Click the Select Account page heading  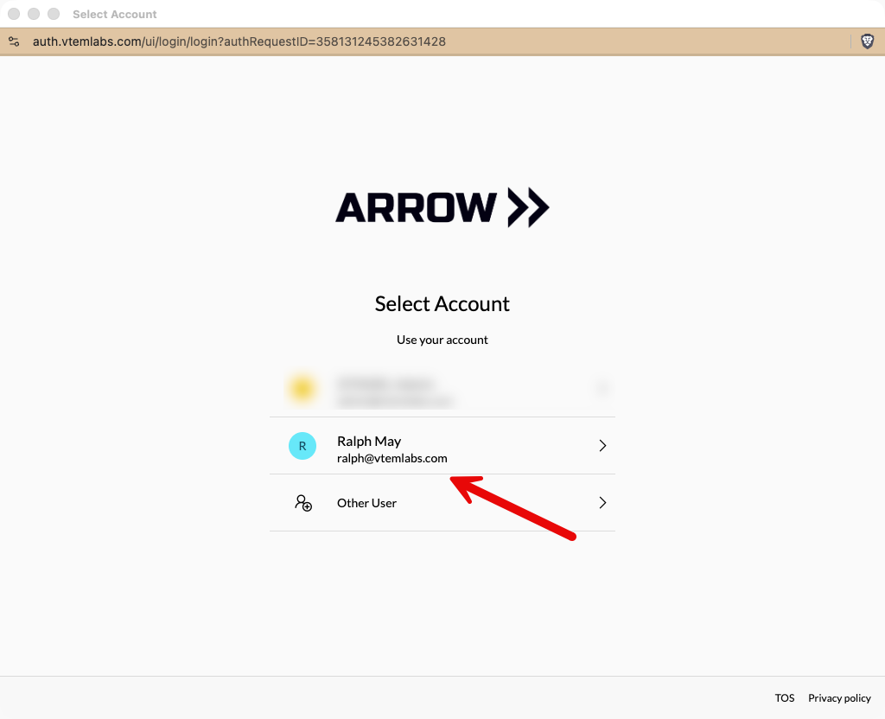[x=442, y=304]
